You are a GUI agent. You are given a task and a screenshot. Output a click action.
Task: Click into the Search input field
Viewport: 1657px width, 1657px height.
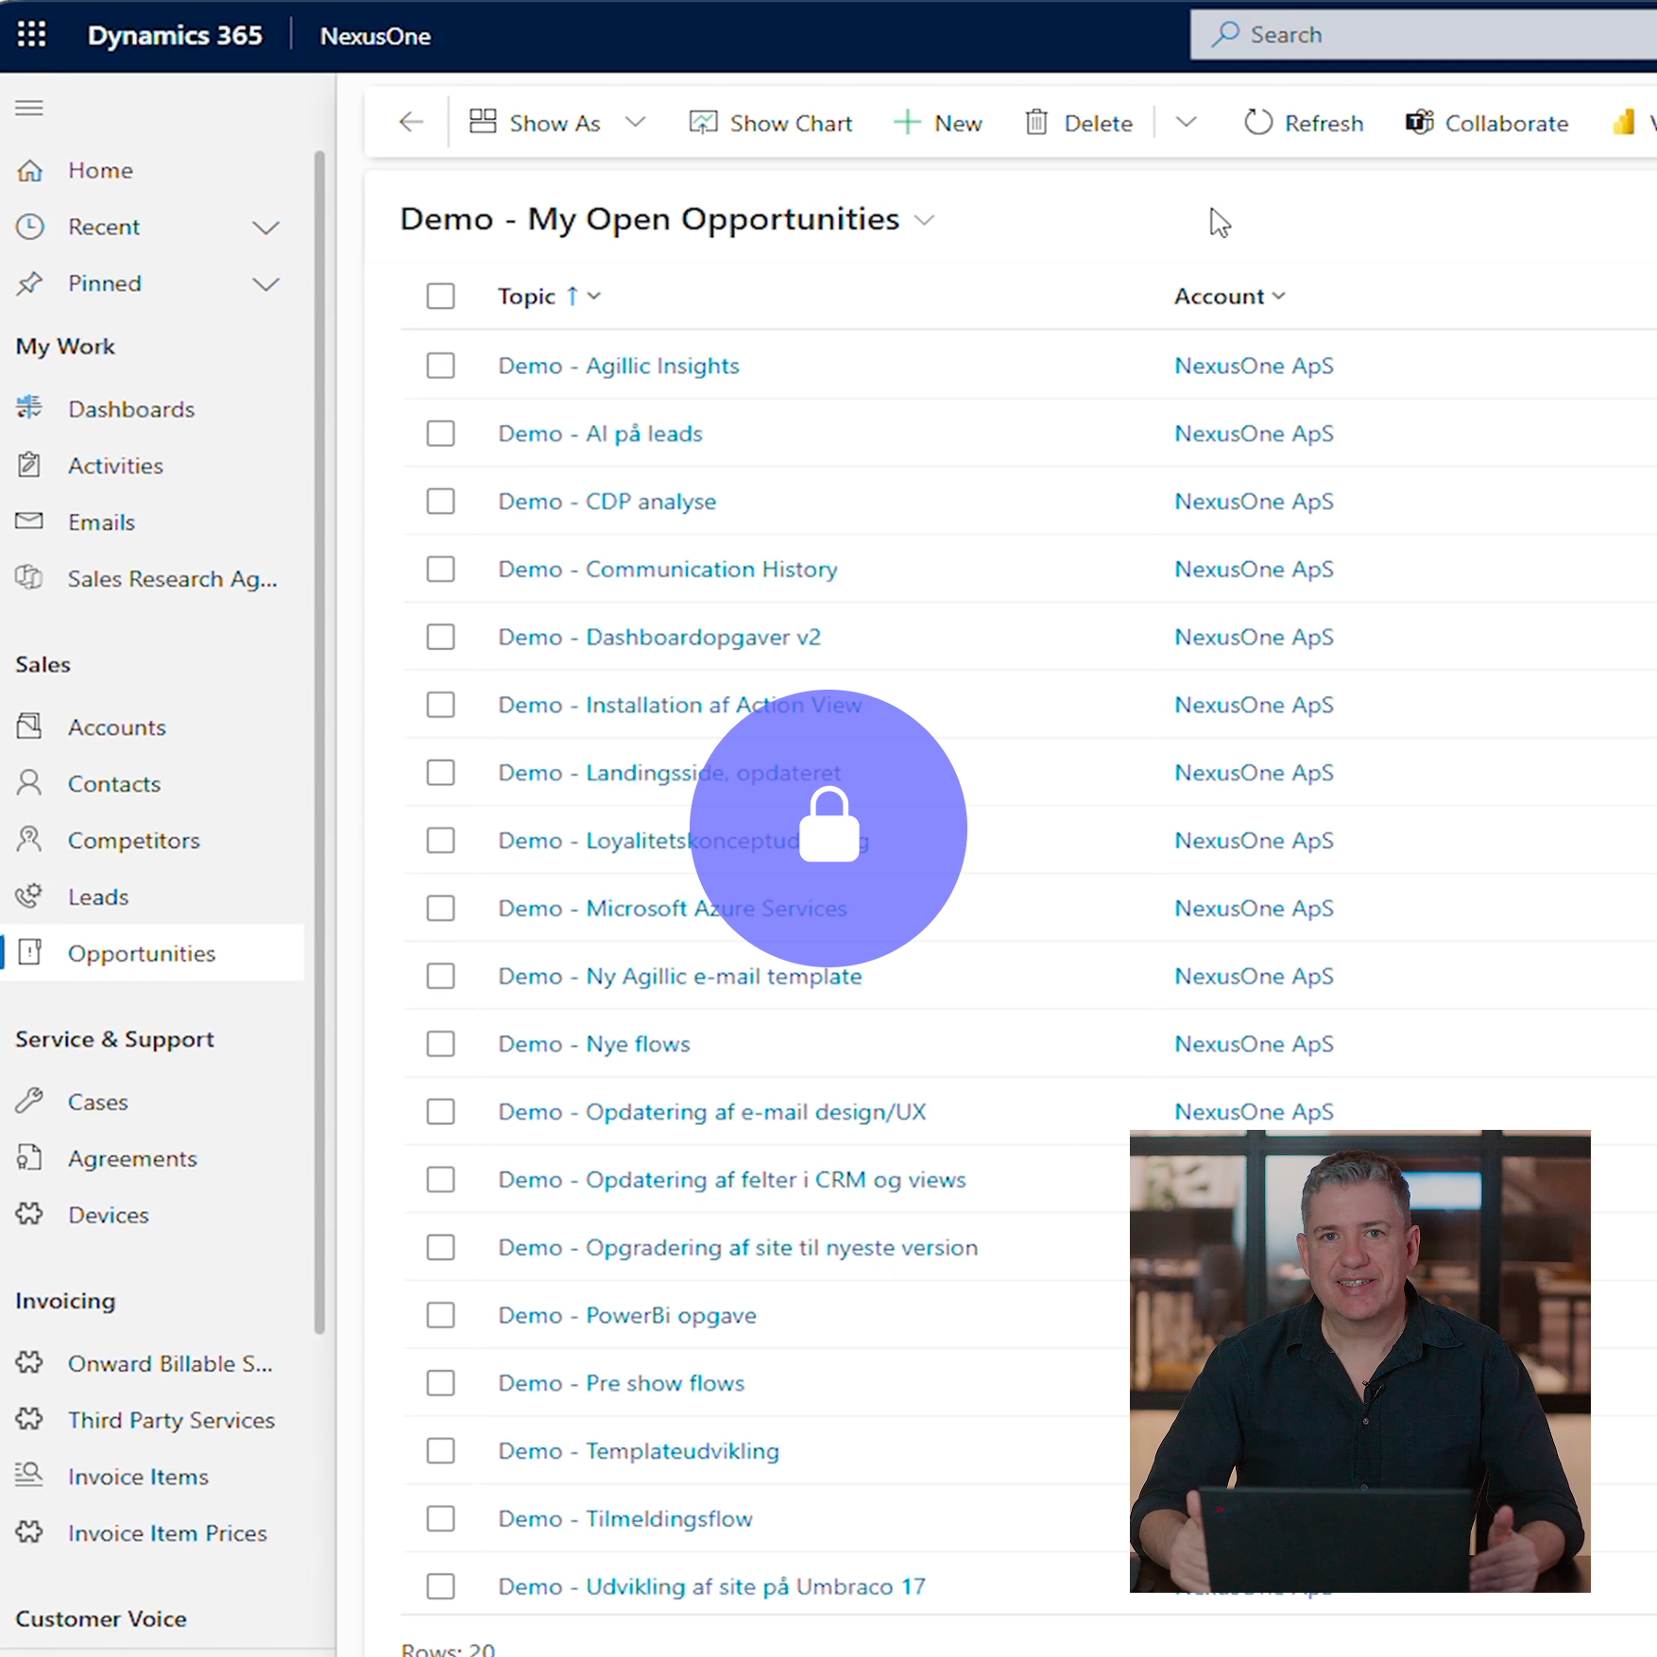coord(1424,35)
